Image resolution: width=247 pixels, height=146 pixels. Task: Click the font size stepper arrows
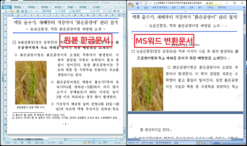(x=110, y=11)
